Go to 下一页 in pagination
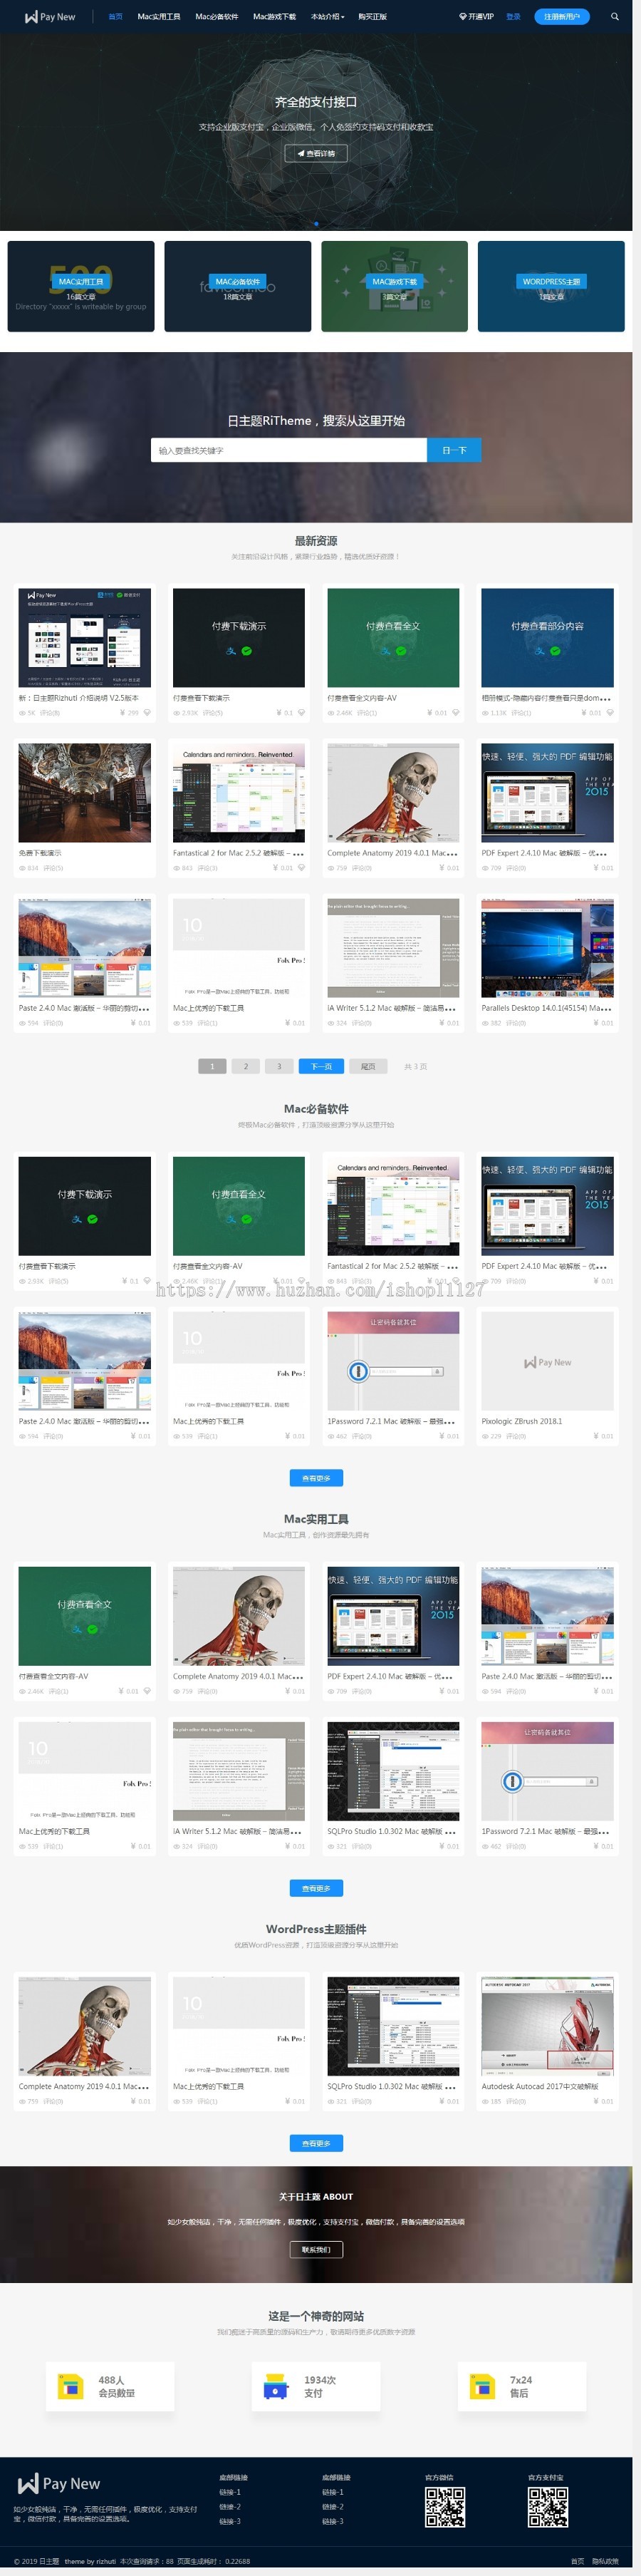The width and height of the screenshot is (641, 2576). (320, 1066)
